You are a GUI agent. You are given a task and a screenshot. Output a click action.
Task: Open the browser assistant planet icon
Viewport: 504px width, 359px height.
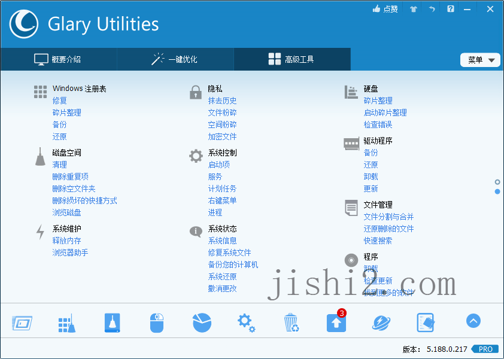pyautogui.click(x=381, y=323)
